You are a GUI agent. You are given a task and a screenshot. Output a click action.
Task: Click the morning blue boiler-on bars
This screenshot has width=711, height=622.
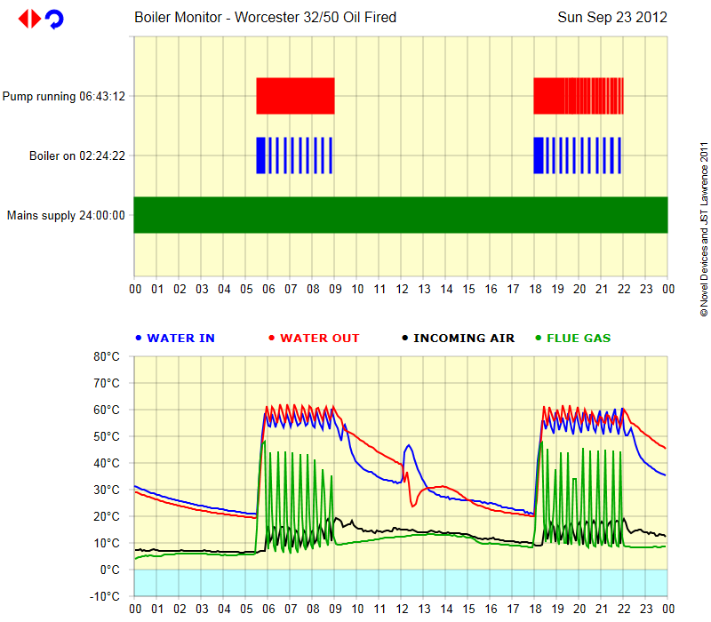coord(294,155)
